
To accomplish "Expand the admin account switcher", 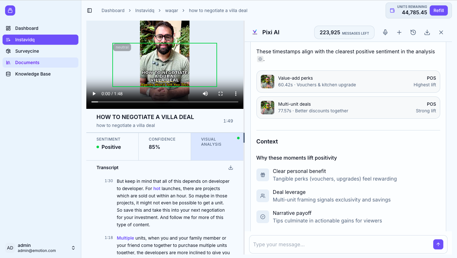I will click(x=73, y=248).
